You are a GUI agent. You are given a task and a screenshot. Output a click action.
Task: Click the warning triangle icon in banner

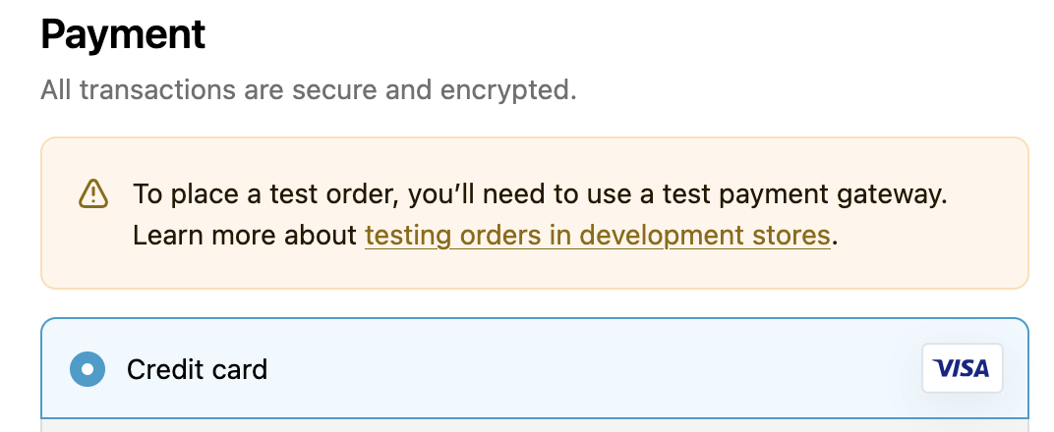[x=93, y=194]
